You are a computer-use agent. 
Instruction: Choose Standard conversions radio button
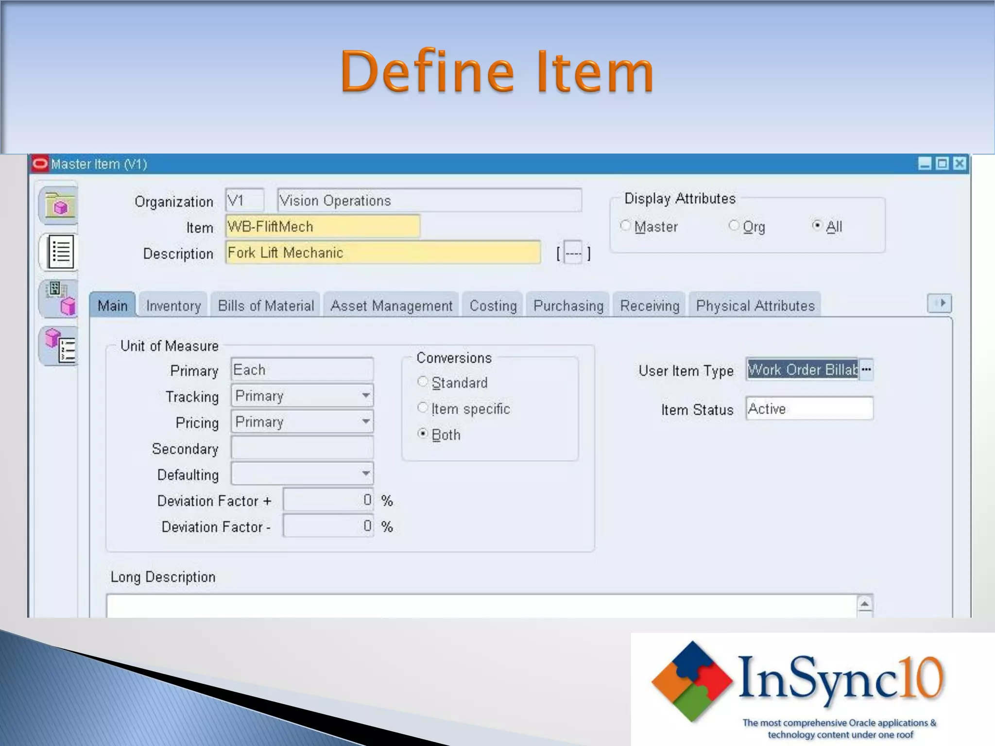423,382
